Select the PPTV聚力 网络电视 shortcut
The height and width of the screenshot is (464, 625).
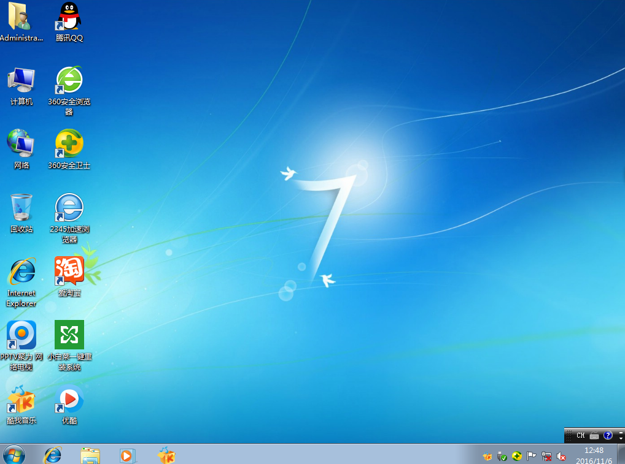click(x=21, y=346)
